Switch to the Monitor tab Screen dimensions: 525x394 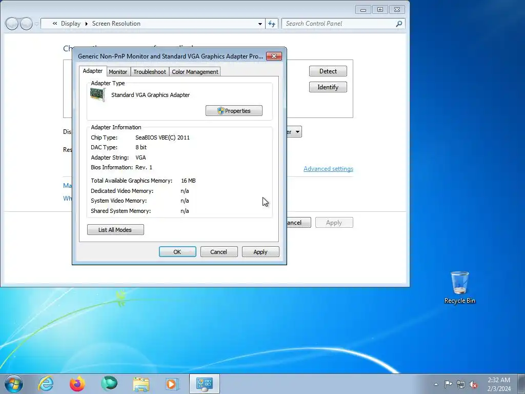[x=118, y=72]
